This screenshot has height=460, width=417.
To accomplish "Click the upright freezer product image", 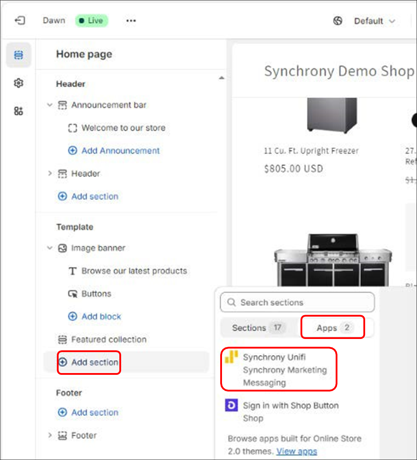I will pos(332,115).
